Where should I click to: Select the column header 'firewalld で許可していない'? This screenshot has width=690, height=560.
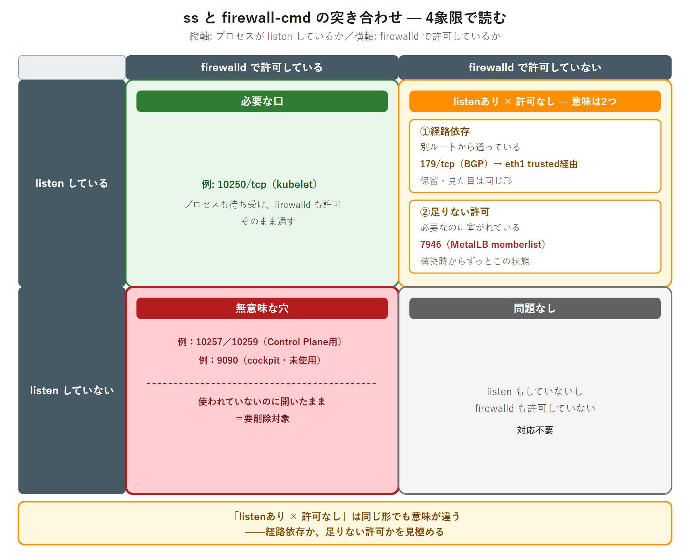click(x=535, y=68)
